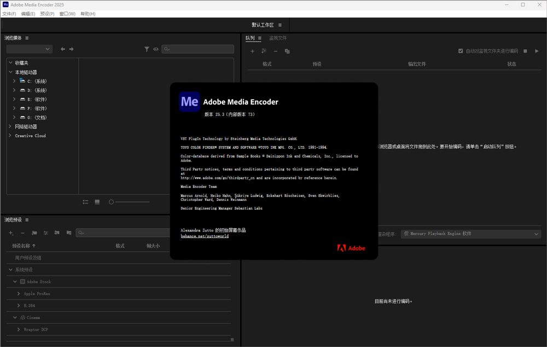Switch media browser to list view

[85, 201]
